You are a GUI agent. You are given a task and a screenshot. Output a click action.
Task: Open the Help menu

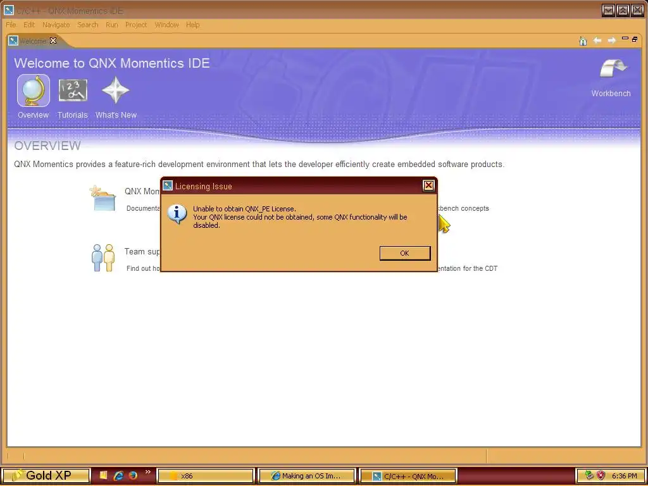(192, 25)
